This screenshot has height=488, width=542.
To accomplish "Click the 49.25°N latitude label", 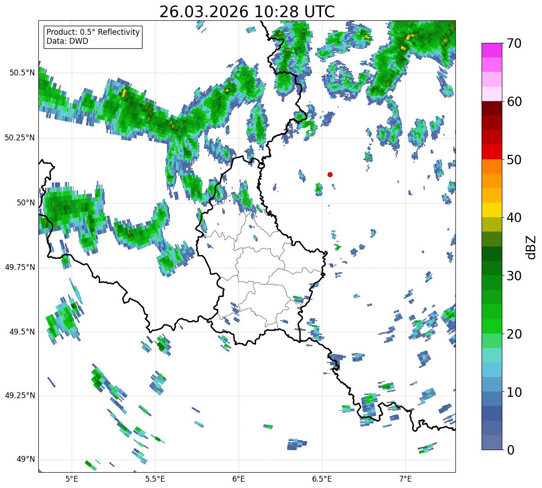I will [20, 395].
